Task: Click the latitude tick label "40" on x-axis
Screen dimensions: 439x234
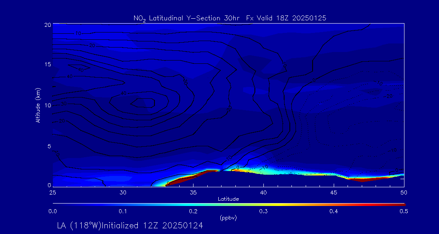Action: [263, 192]
